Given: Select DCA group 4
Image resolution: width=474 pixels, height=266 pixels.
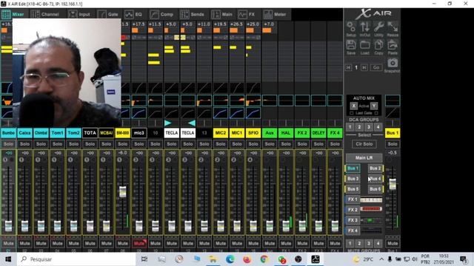Looking at the screenshot, I should point(378,127).
